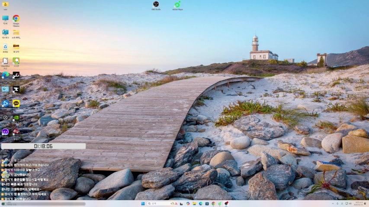Open the yellow folder at top-left of desktop
Screen dimensions: 369x207
pyautogui.click(x=5, y=4)
